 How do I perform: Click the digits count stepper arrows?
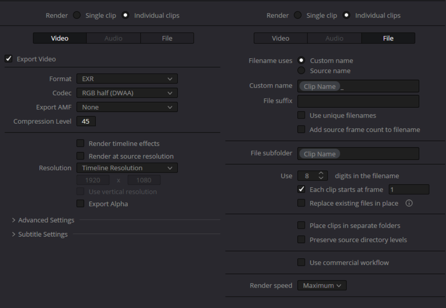click(321, 176)
